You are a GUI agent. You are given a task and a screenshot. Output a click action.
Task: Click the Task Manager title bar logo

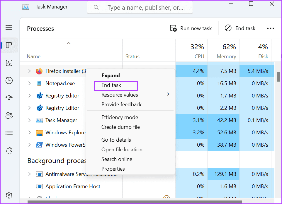(26, 7)
